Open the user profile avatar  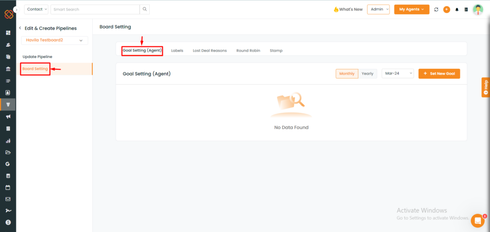pyautogui.click(x=478, y=10)
